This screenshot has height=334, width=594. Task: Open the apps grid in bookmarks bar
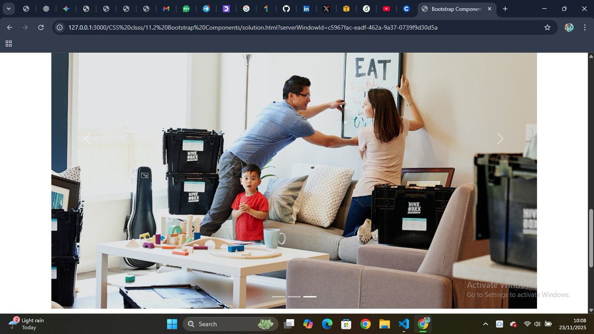(x=9, y=44)
